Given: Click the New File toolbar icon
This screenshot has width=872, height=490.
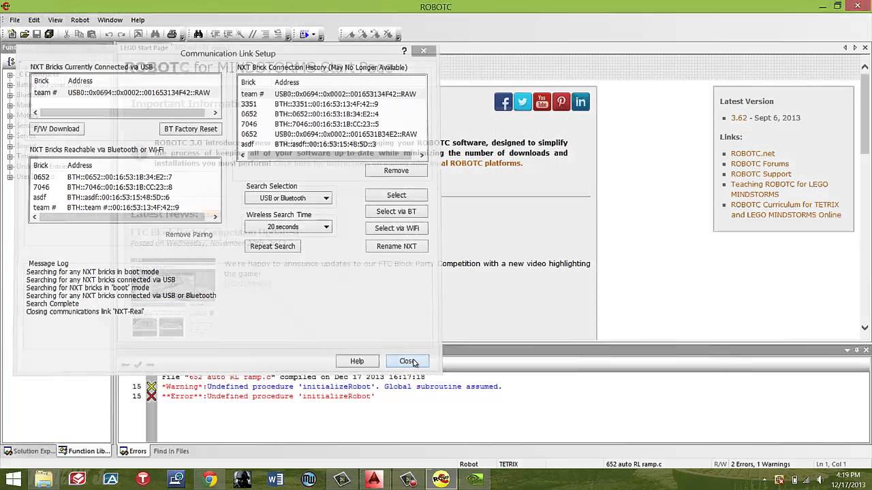Looking at the screenshot, I should tap(12, 34).
